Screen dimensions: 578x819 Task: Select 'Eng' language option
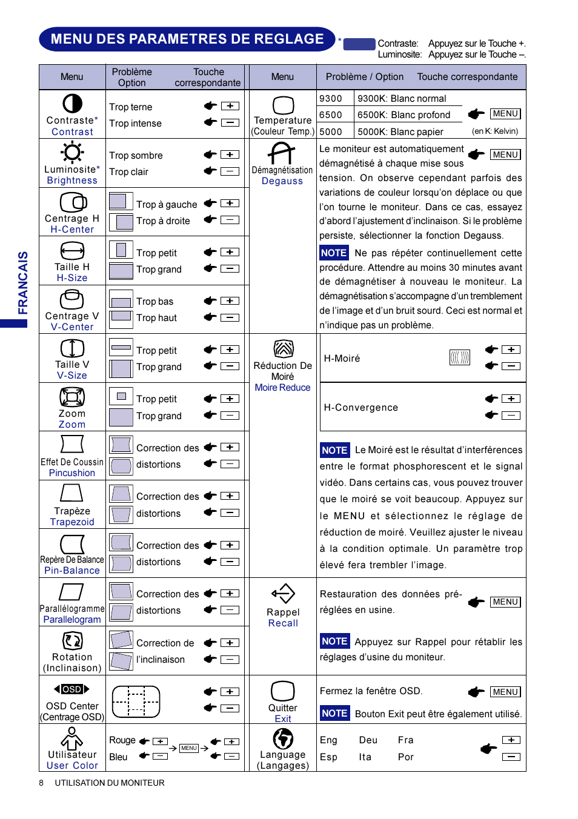click(x=328, y=740)
